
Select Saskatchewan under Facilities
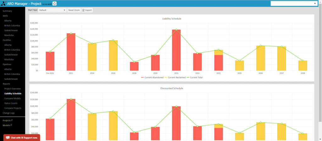(x=11, y=55)
